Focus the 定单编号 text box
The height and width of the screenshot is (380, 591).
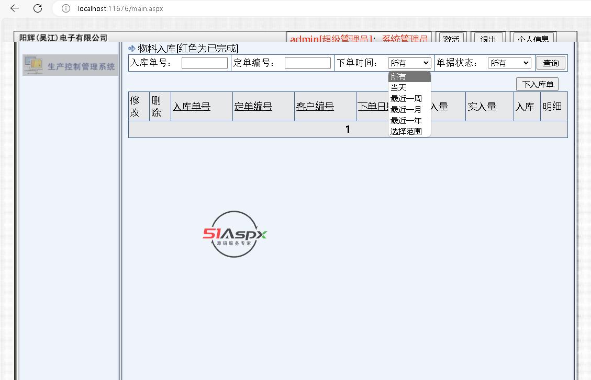click(308, 63)
